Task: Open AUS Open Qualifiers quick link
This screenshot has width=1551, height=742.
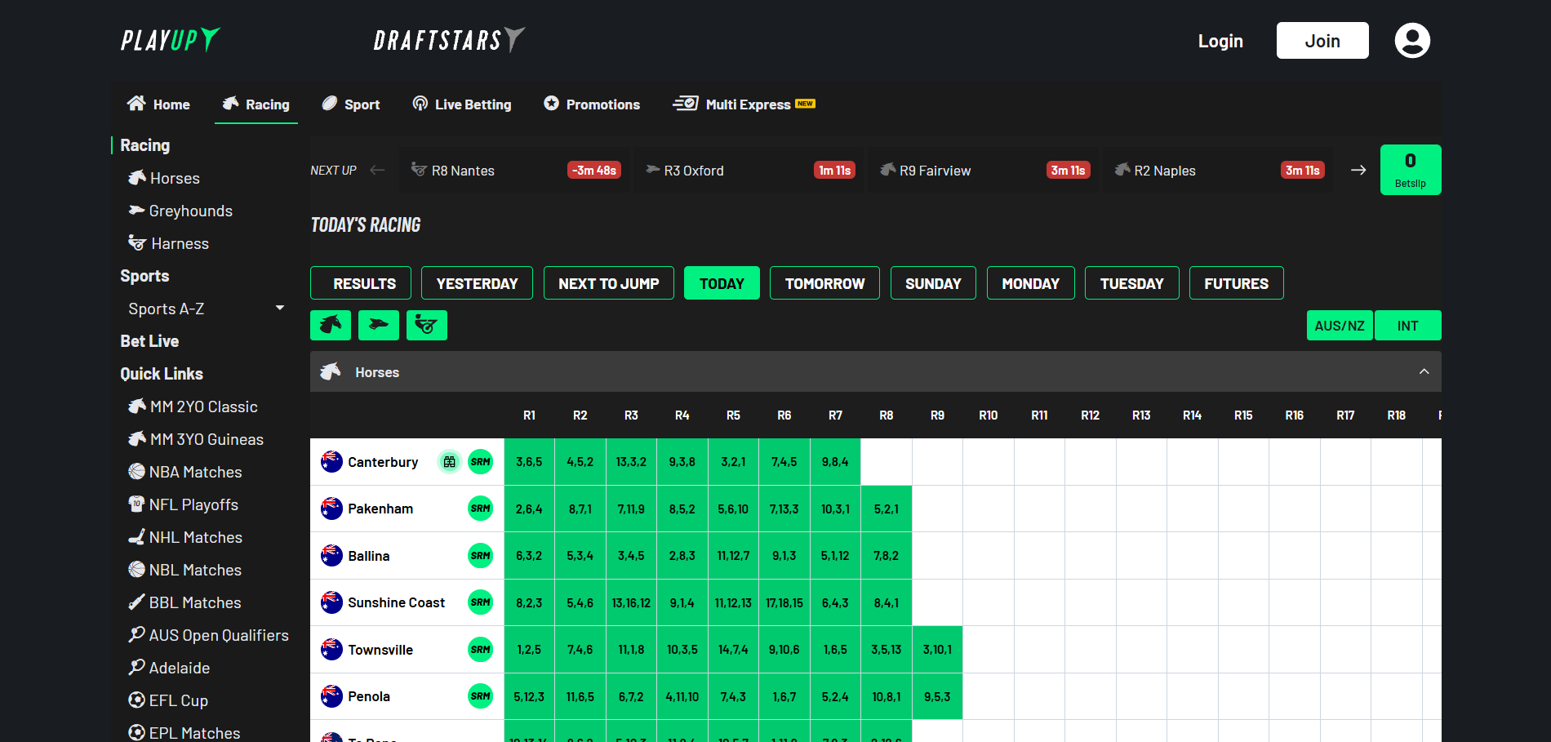Action: tap(209, 635)
